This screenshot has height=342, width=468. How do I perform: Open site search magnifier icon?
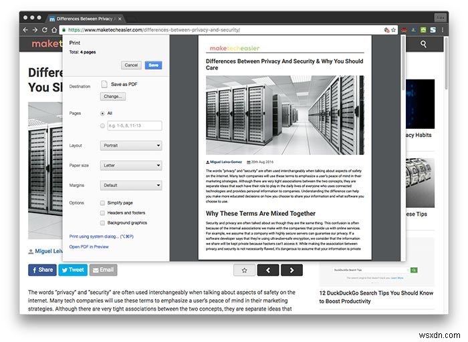[423, 44]
